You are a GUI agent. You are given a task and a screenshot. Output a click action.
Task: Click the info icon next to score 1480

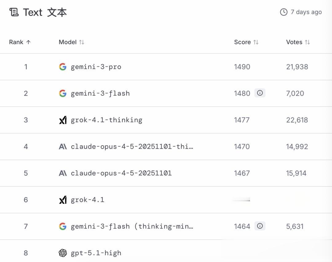pos(260,93)
